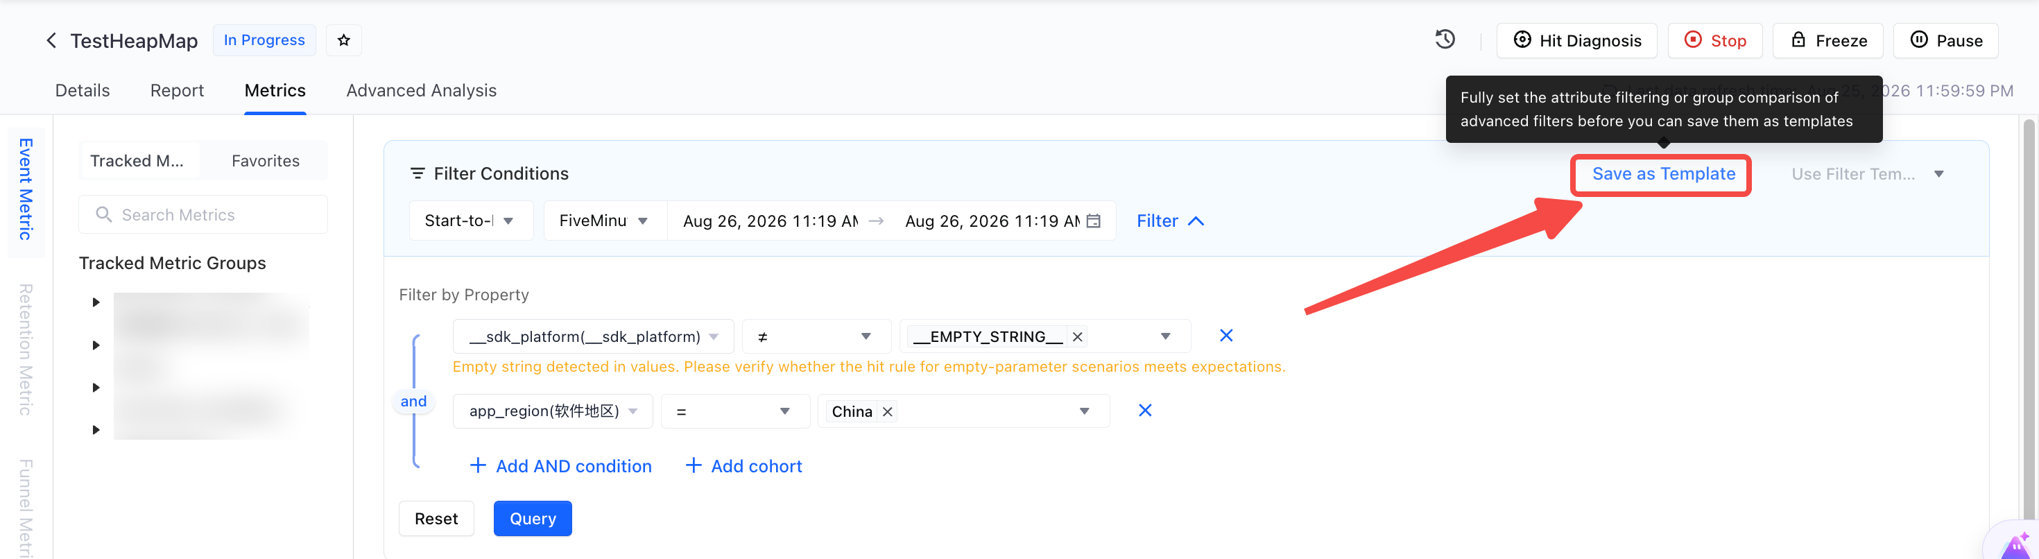Viewport: 2039px width, 559px height.
Task: Remove the __EMPTY_STRING__ value tag
Action: [1077, 337]
